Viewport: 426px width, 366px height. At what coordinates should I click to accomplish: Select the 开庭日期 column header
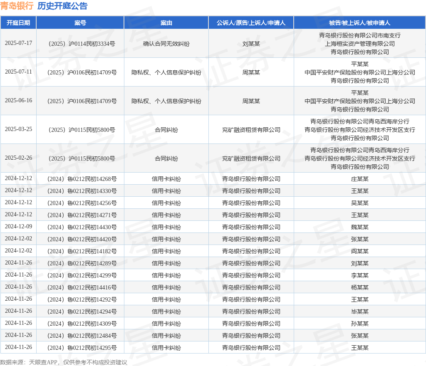click(18, 23)
